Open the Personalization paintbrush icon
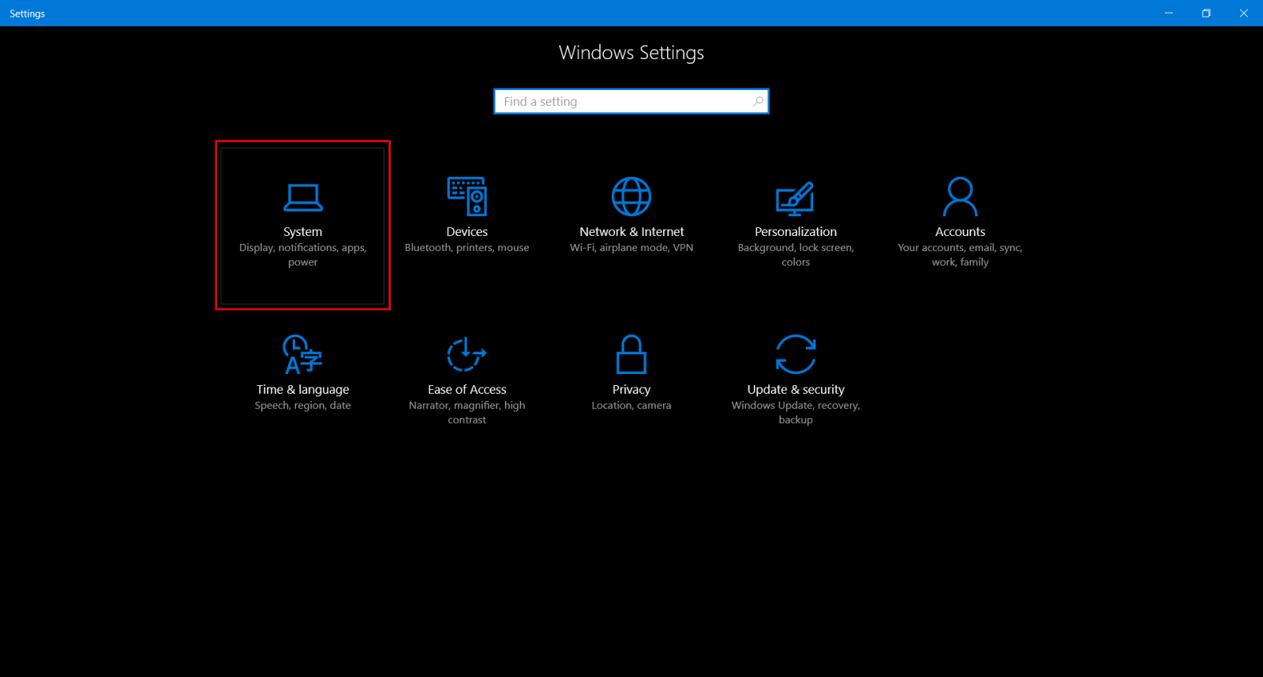 click(795, 199)
